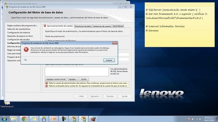Open the camera recorder app in taskbar
Viewport: 218px width, 122px height.
tap(64, 119)
